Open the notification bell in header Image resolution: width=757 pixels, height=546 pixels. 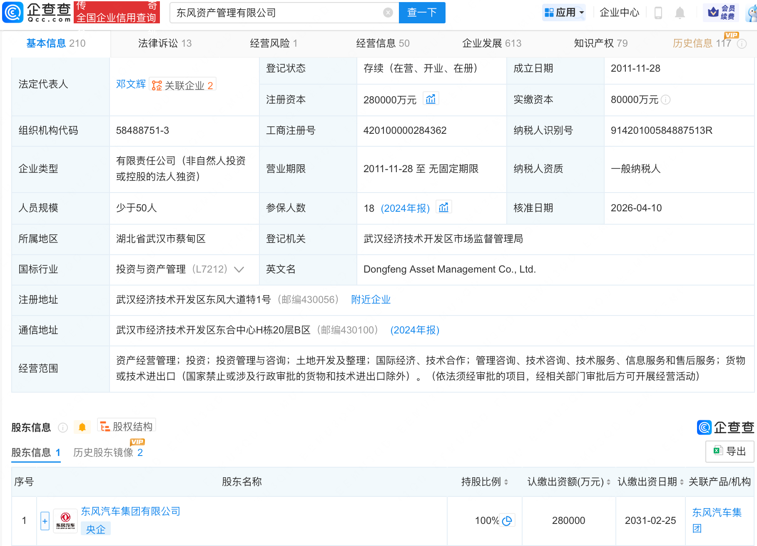pos(680,13)
